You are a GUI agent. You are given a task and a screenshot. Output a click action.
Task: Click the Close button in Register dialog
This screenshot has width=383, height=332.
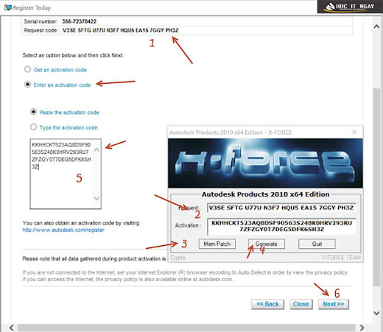pos(301,304)
